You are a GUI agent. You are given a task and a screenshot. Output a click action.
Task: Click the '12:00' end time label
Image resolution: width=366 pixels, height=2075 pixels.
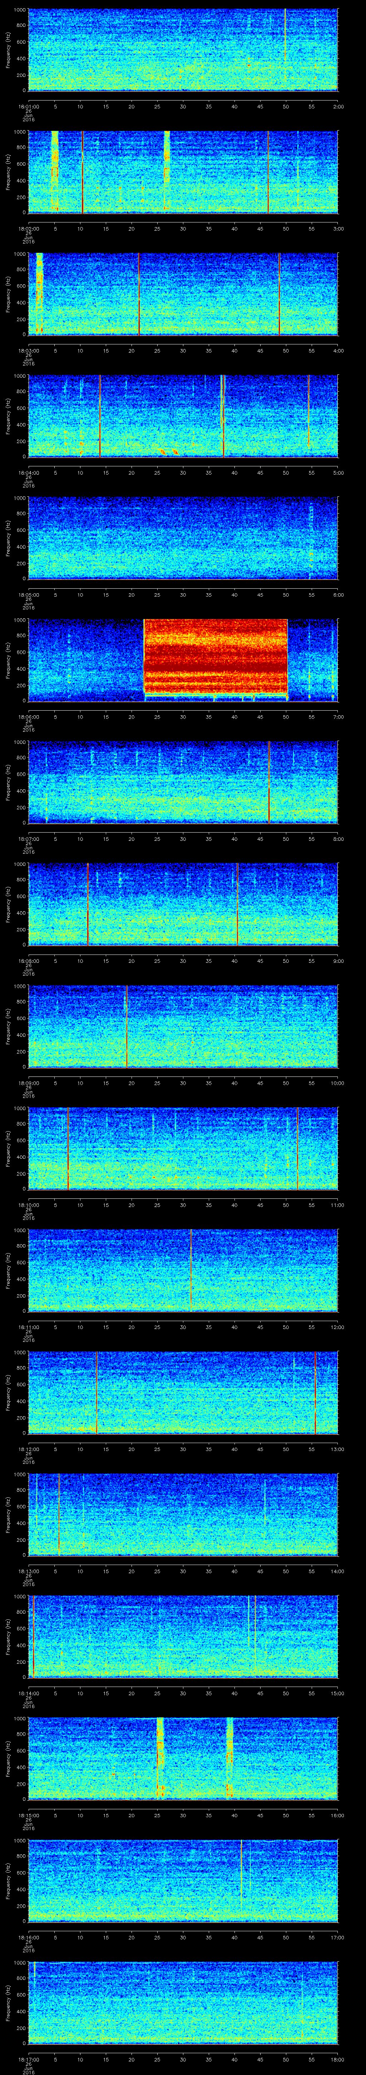point(337,1327)
